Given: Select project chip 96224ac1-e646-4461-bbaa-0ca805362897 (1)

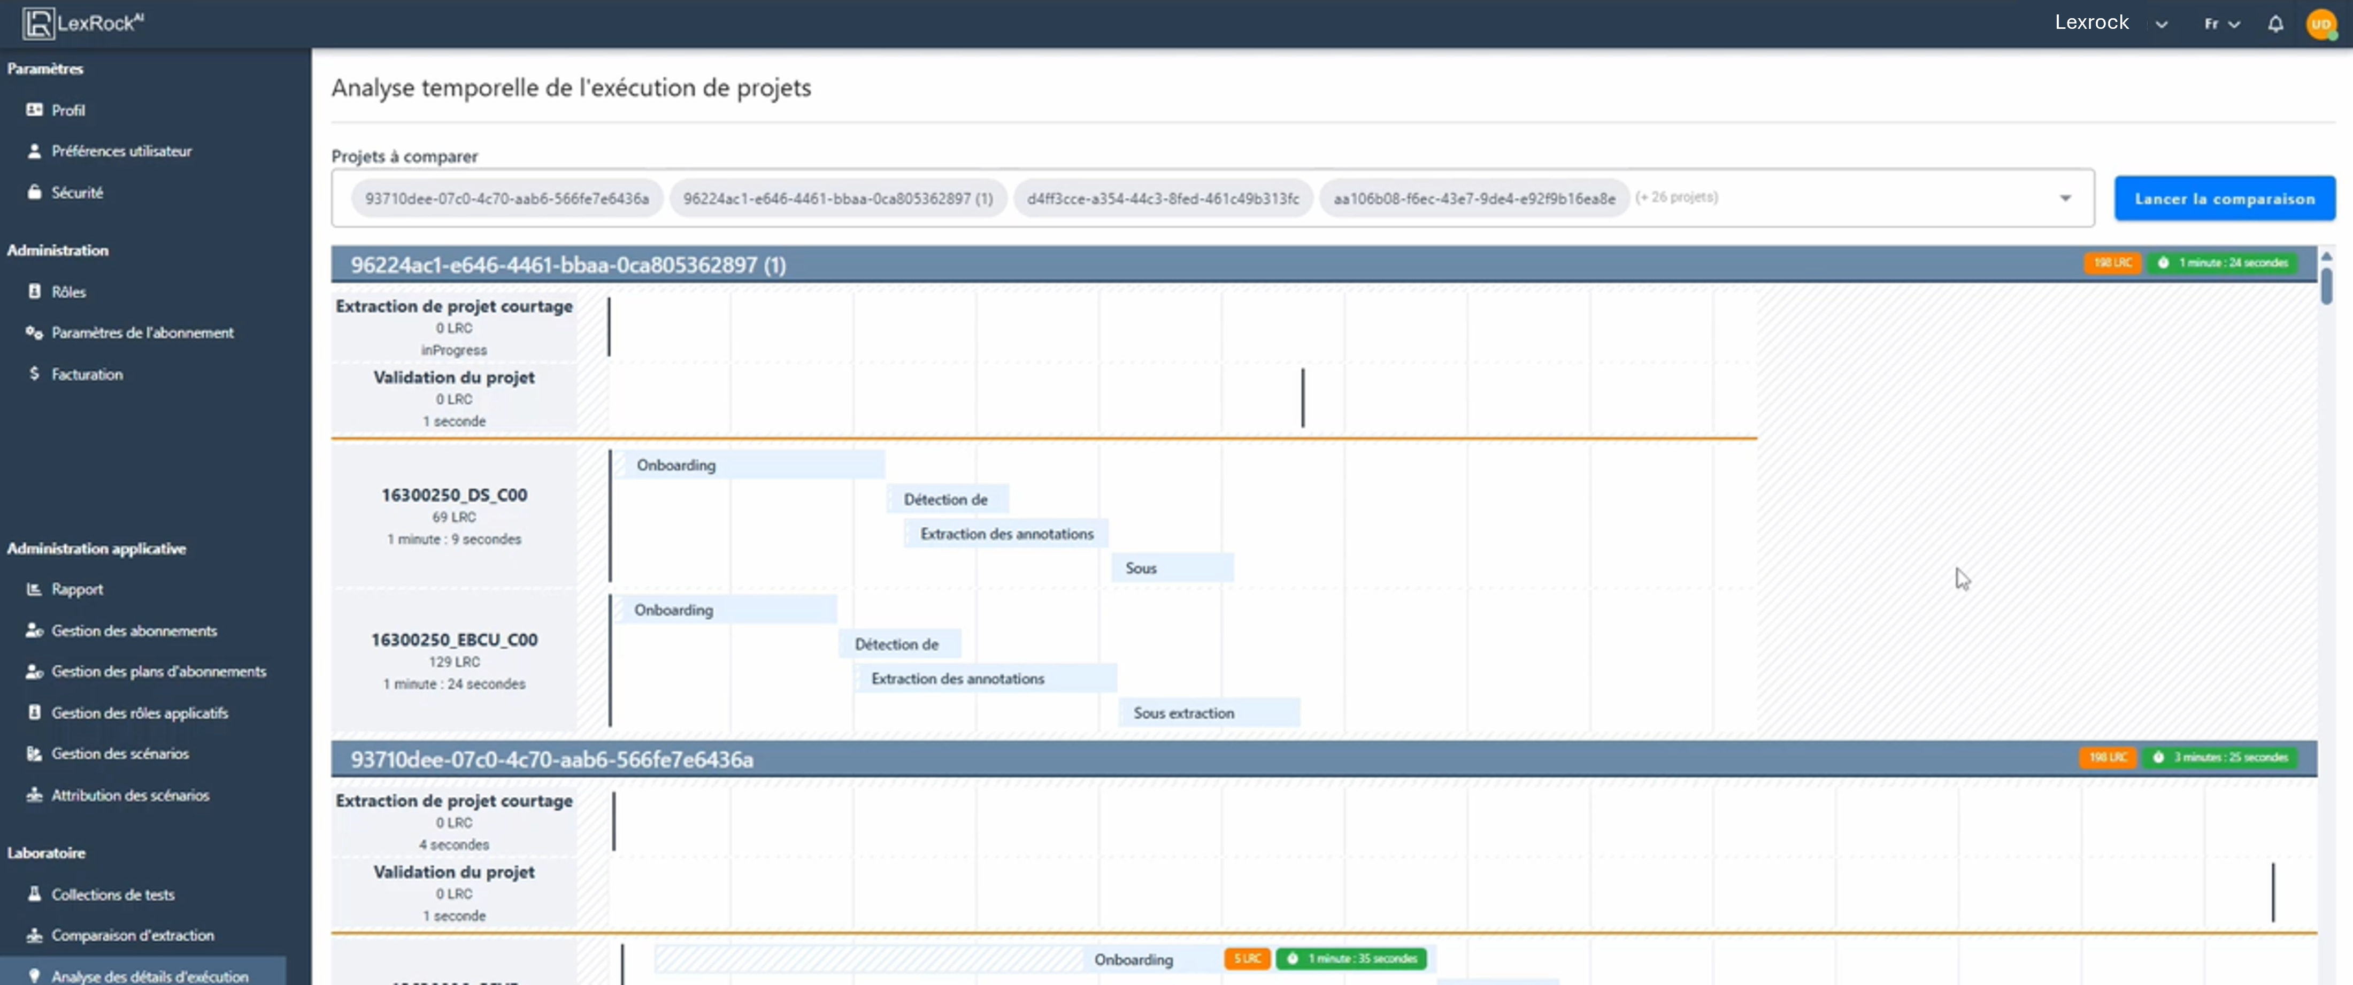Looking at the screenshot, I should click(x=837, y=198).
